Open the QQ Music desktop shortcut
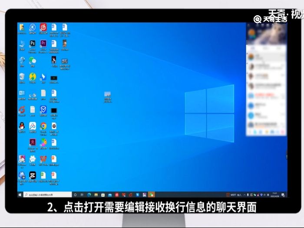The width and height of the screenshot is (304, 228). (33, 77)
